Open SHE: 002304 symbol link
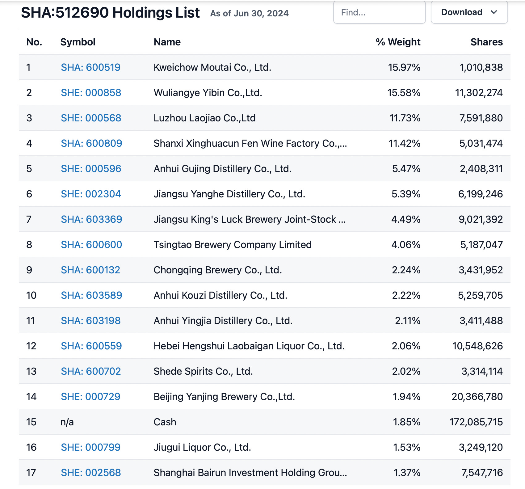 (x=91, y=194)
